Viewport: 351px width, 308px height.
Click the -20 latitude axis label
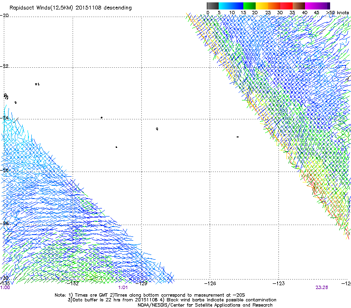point(5,15)
